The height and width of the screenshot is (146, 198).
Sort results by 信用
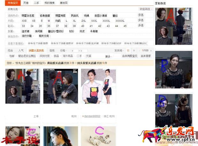52,51
